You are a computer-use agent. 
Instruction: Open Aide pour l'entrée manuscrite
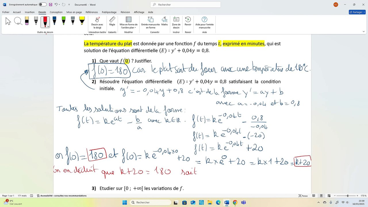(x=204, y=23)
